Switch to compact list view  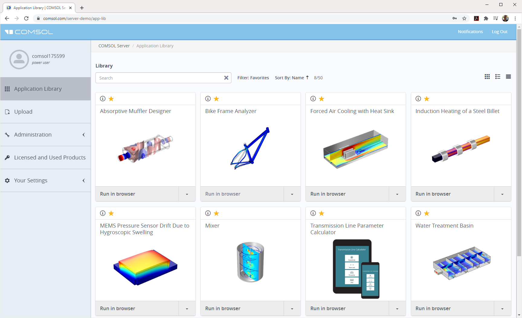coord(508,77)
